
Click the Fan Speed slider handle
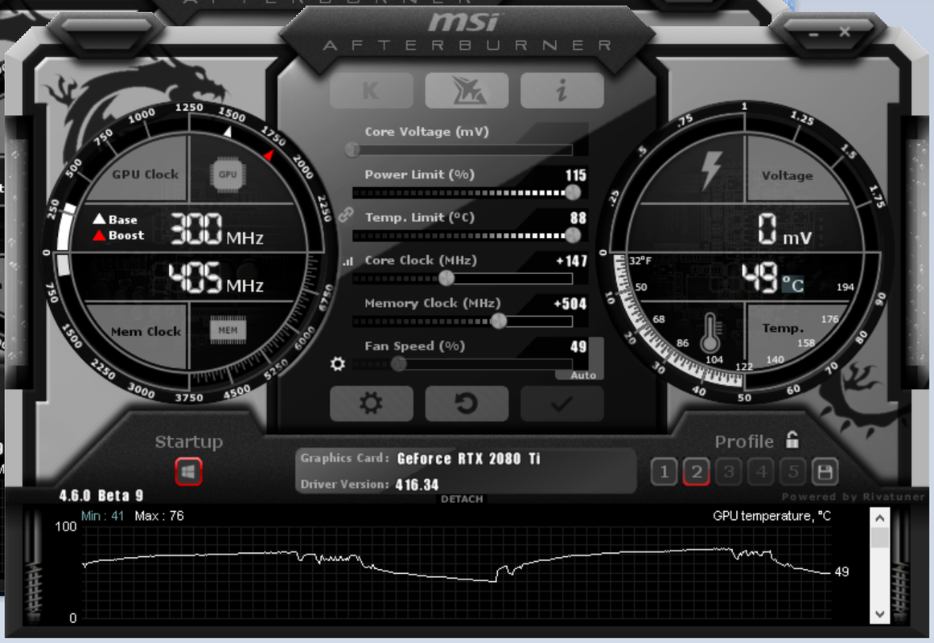click(x=398, y=364)
